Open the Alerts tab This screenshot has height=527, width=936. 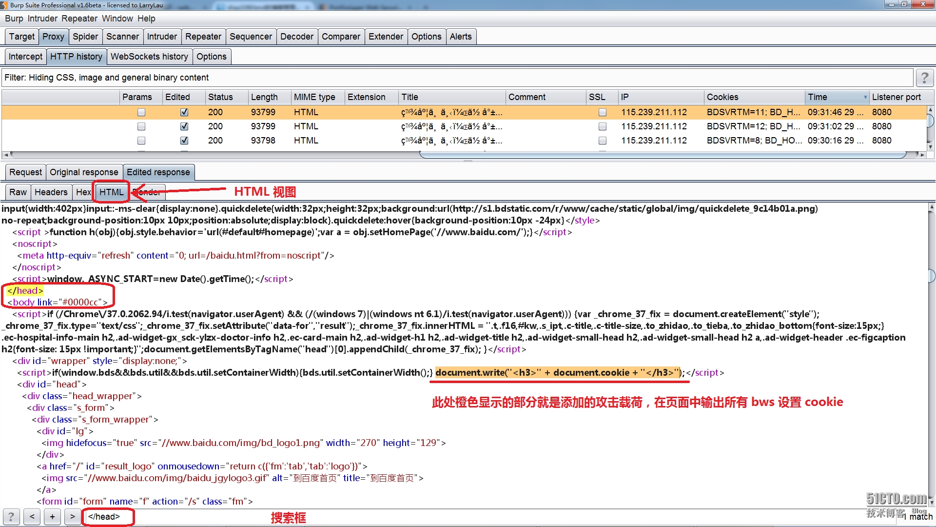[x=461, y=37]
